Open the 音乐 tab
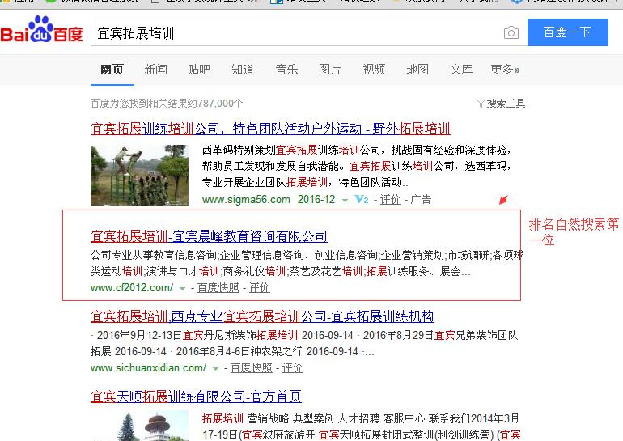The width and height of the screenshot is (623, 441). coord(286,70)
